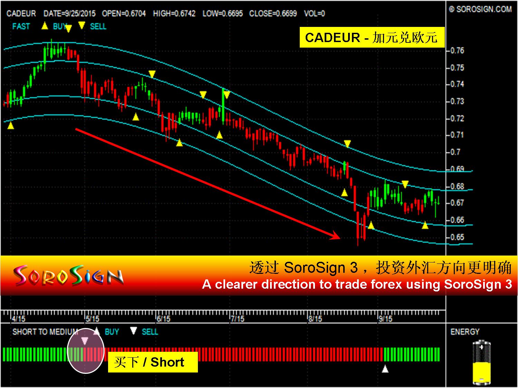518x388 pixels.
Task: Click the yellow BUY triangle in FAST legend
Action: pyautogui.click(x=45, y=26)
